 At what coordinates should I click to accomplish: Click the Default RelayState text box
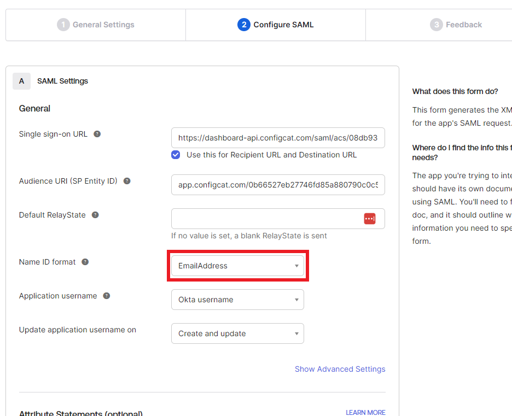tap(265, 219)
